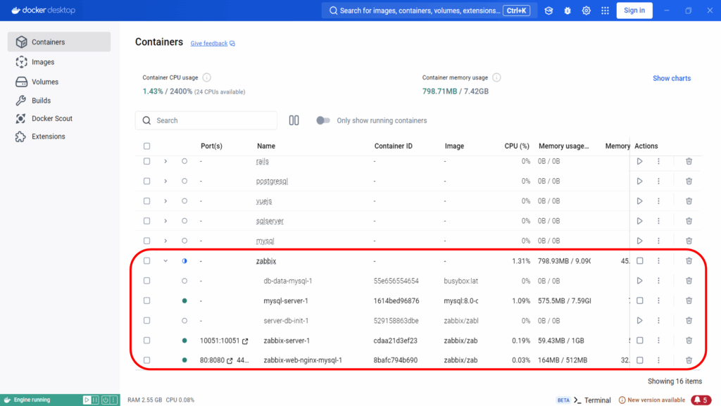
Task: Delete the rails stack
Action: coord(689,161)
